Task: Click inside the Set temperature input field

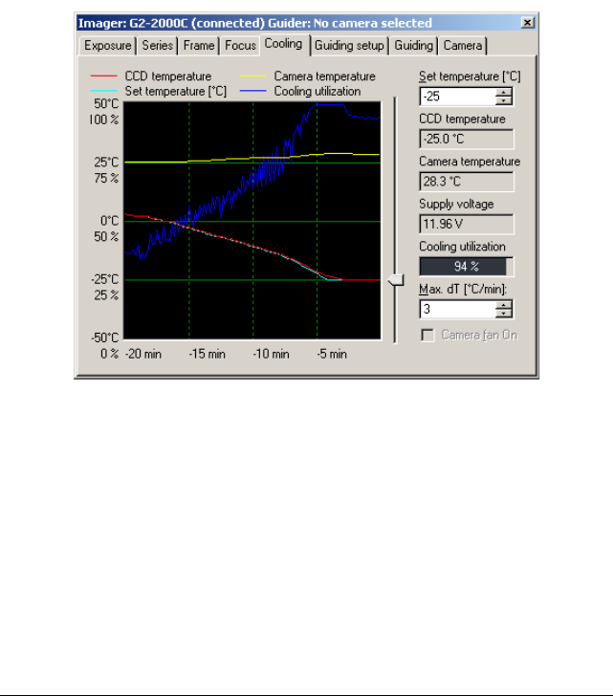Action: (x=458, y=97)
